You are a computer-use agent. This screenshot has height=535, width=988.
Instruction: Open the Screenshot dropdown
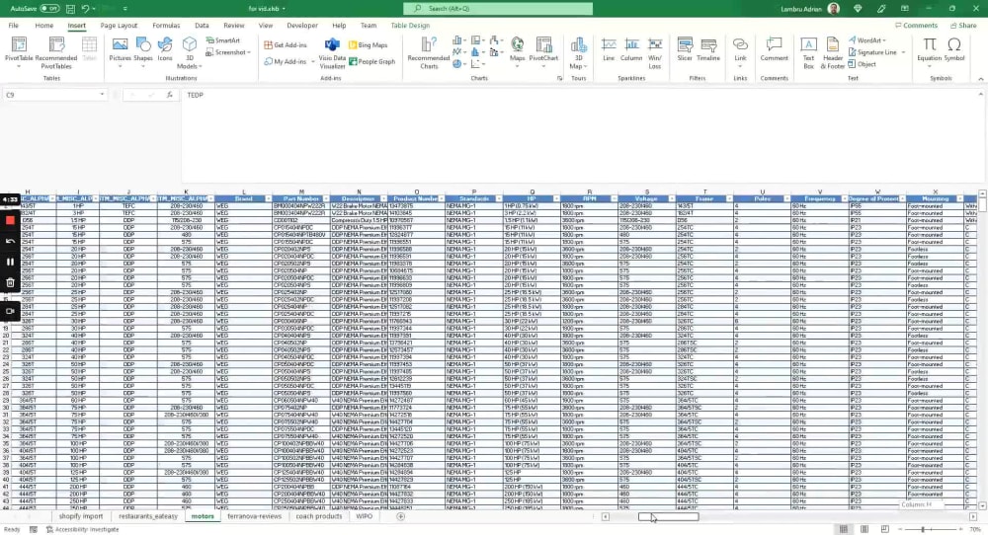click(x=228, y=52)
